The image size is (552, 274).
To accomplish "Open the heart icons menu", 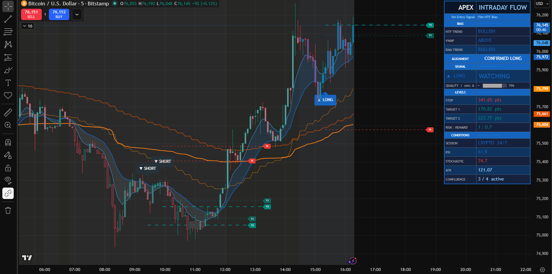I will click(8, 95).
